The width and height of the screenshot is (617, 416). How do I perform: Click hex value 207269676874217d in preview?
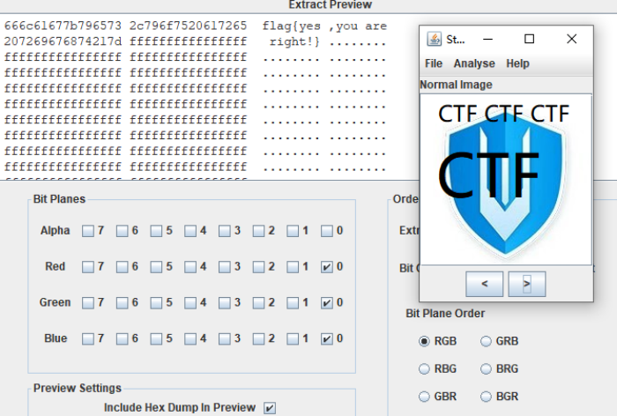[63, 41]
